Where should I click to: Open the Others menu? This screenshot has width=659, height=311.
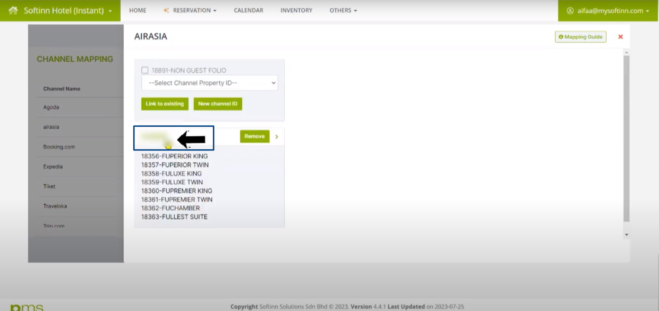[x=343, y=10]
